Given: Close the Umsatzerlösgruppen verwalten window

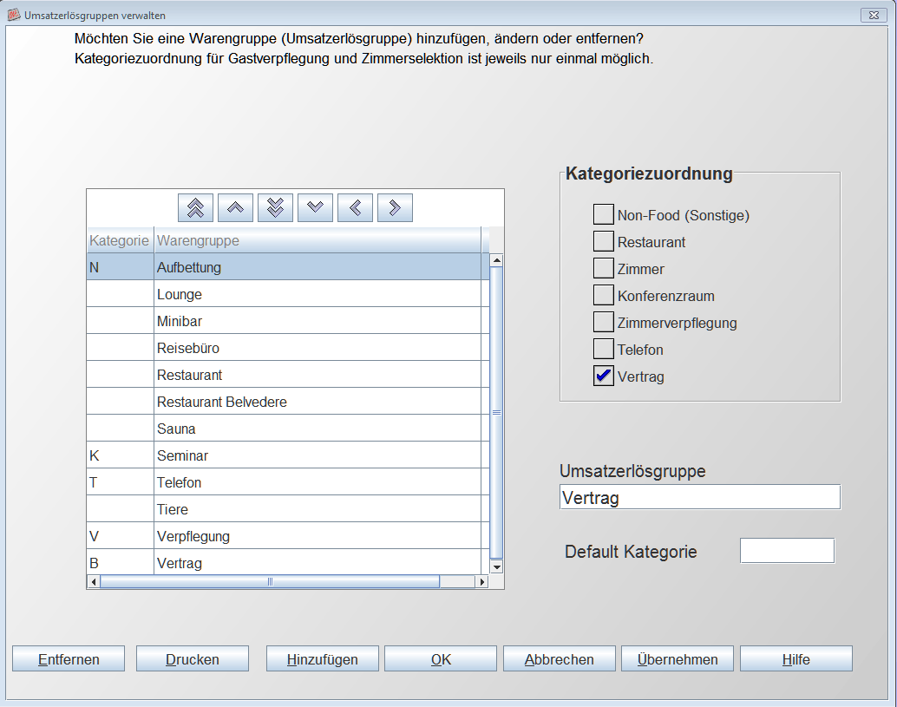Looking at the screenshot, I should 874,15.
